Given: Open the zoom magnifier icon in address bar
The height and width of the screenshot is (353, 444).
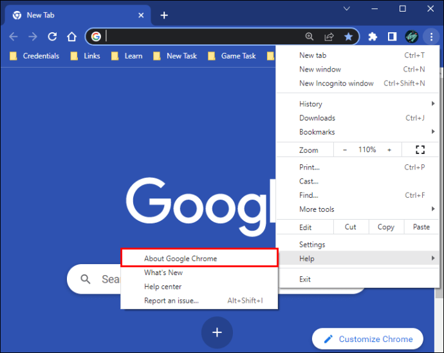Looking at the screenshot, I should (x=310, y=37).
